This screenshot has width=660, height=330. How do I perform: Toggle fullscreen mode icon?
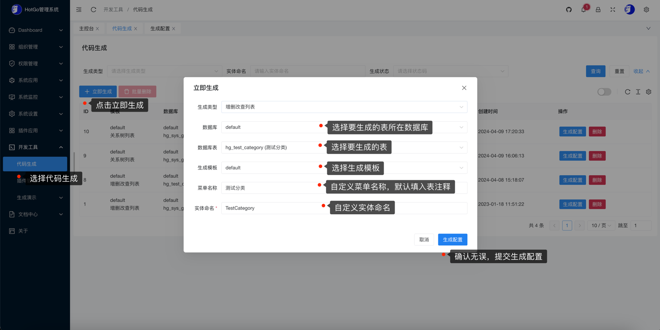[x=613, y=10]
